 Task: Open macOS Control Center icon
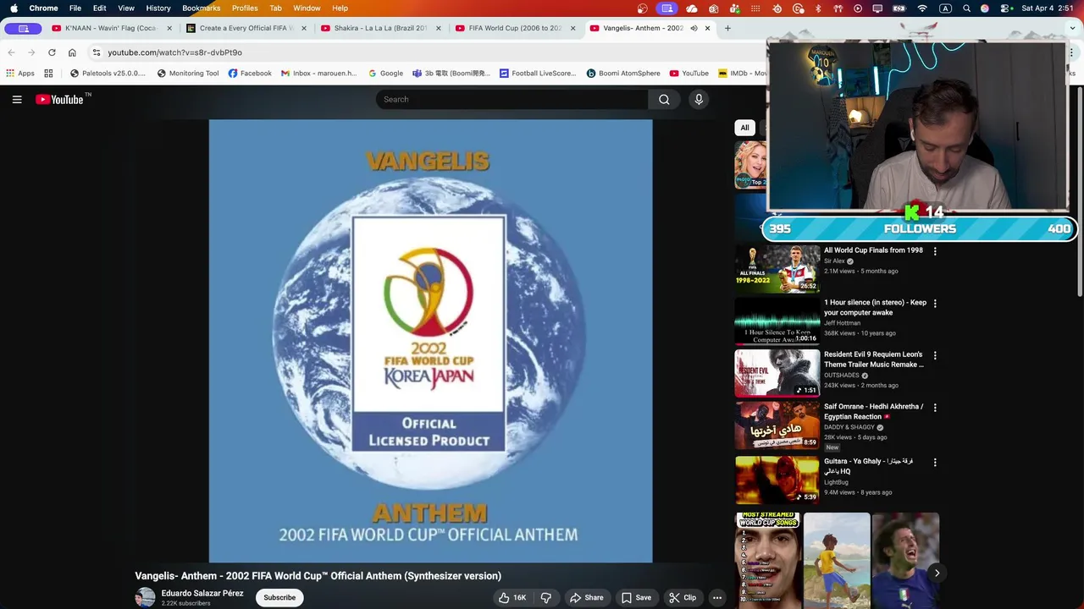click(x=1005, y=8)
